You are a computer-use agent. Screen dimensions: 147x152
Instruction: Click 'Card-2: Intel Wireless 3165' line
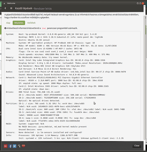pos(64,86)
